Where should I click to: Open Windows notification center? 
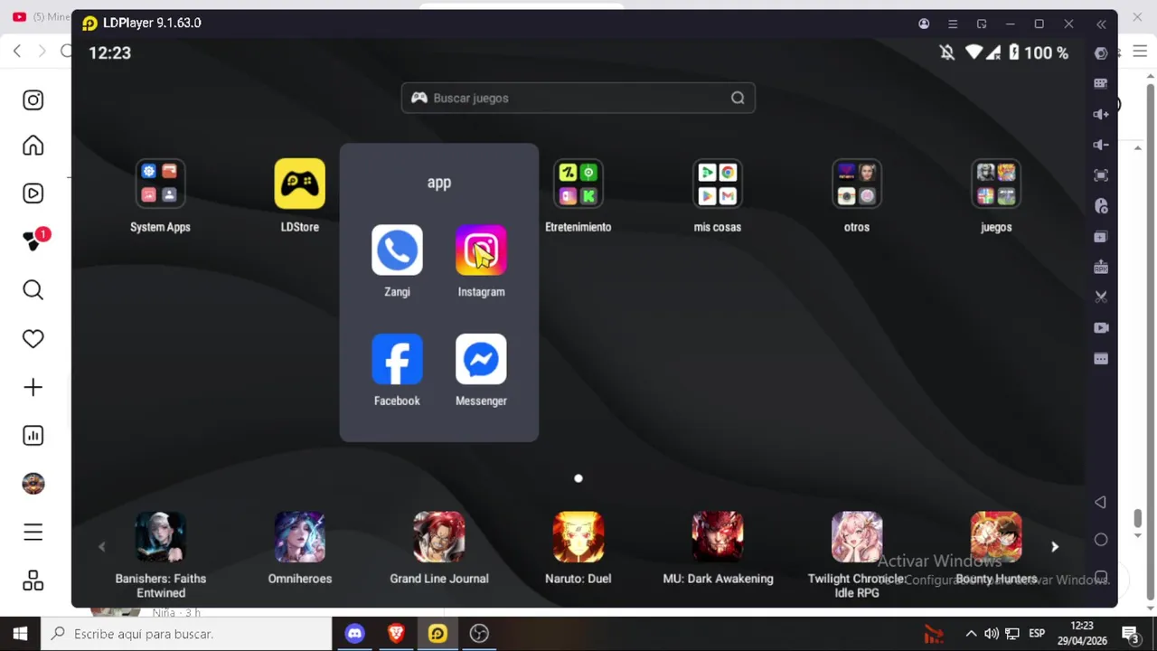[1130, 634]
